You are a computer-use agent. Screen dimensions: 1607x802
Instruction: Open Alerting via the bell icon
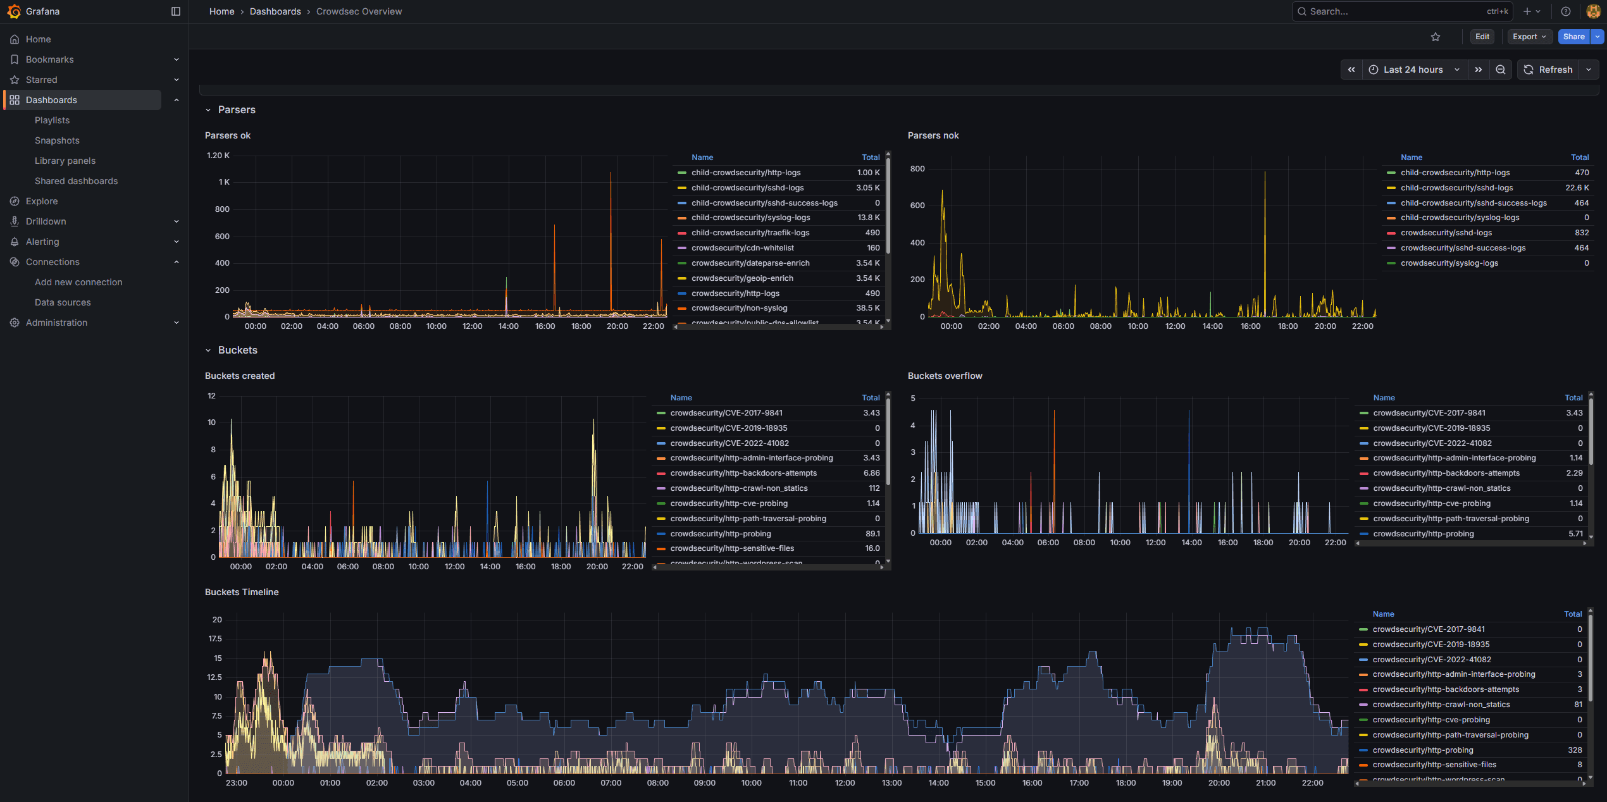tap(15, 241)
